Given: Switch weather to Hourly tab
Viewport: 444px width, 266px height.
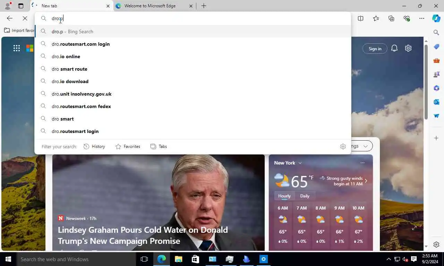Looking at the screenshot, I should [x=284, y=196].
